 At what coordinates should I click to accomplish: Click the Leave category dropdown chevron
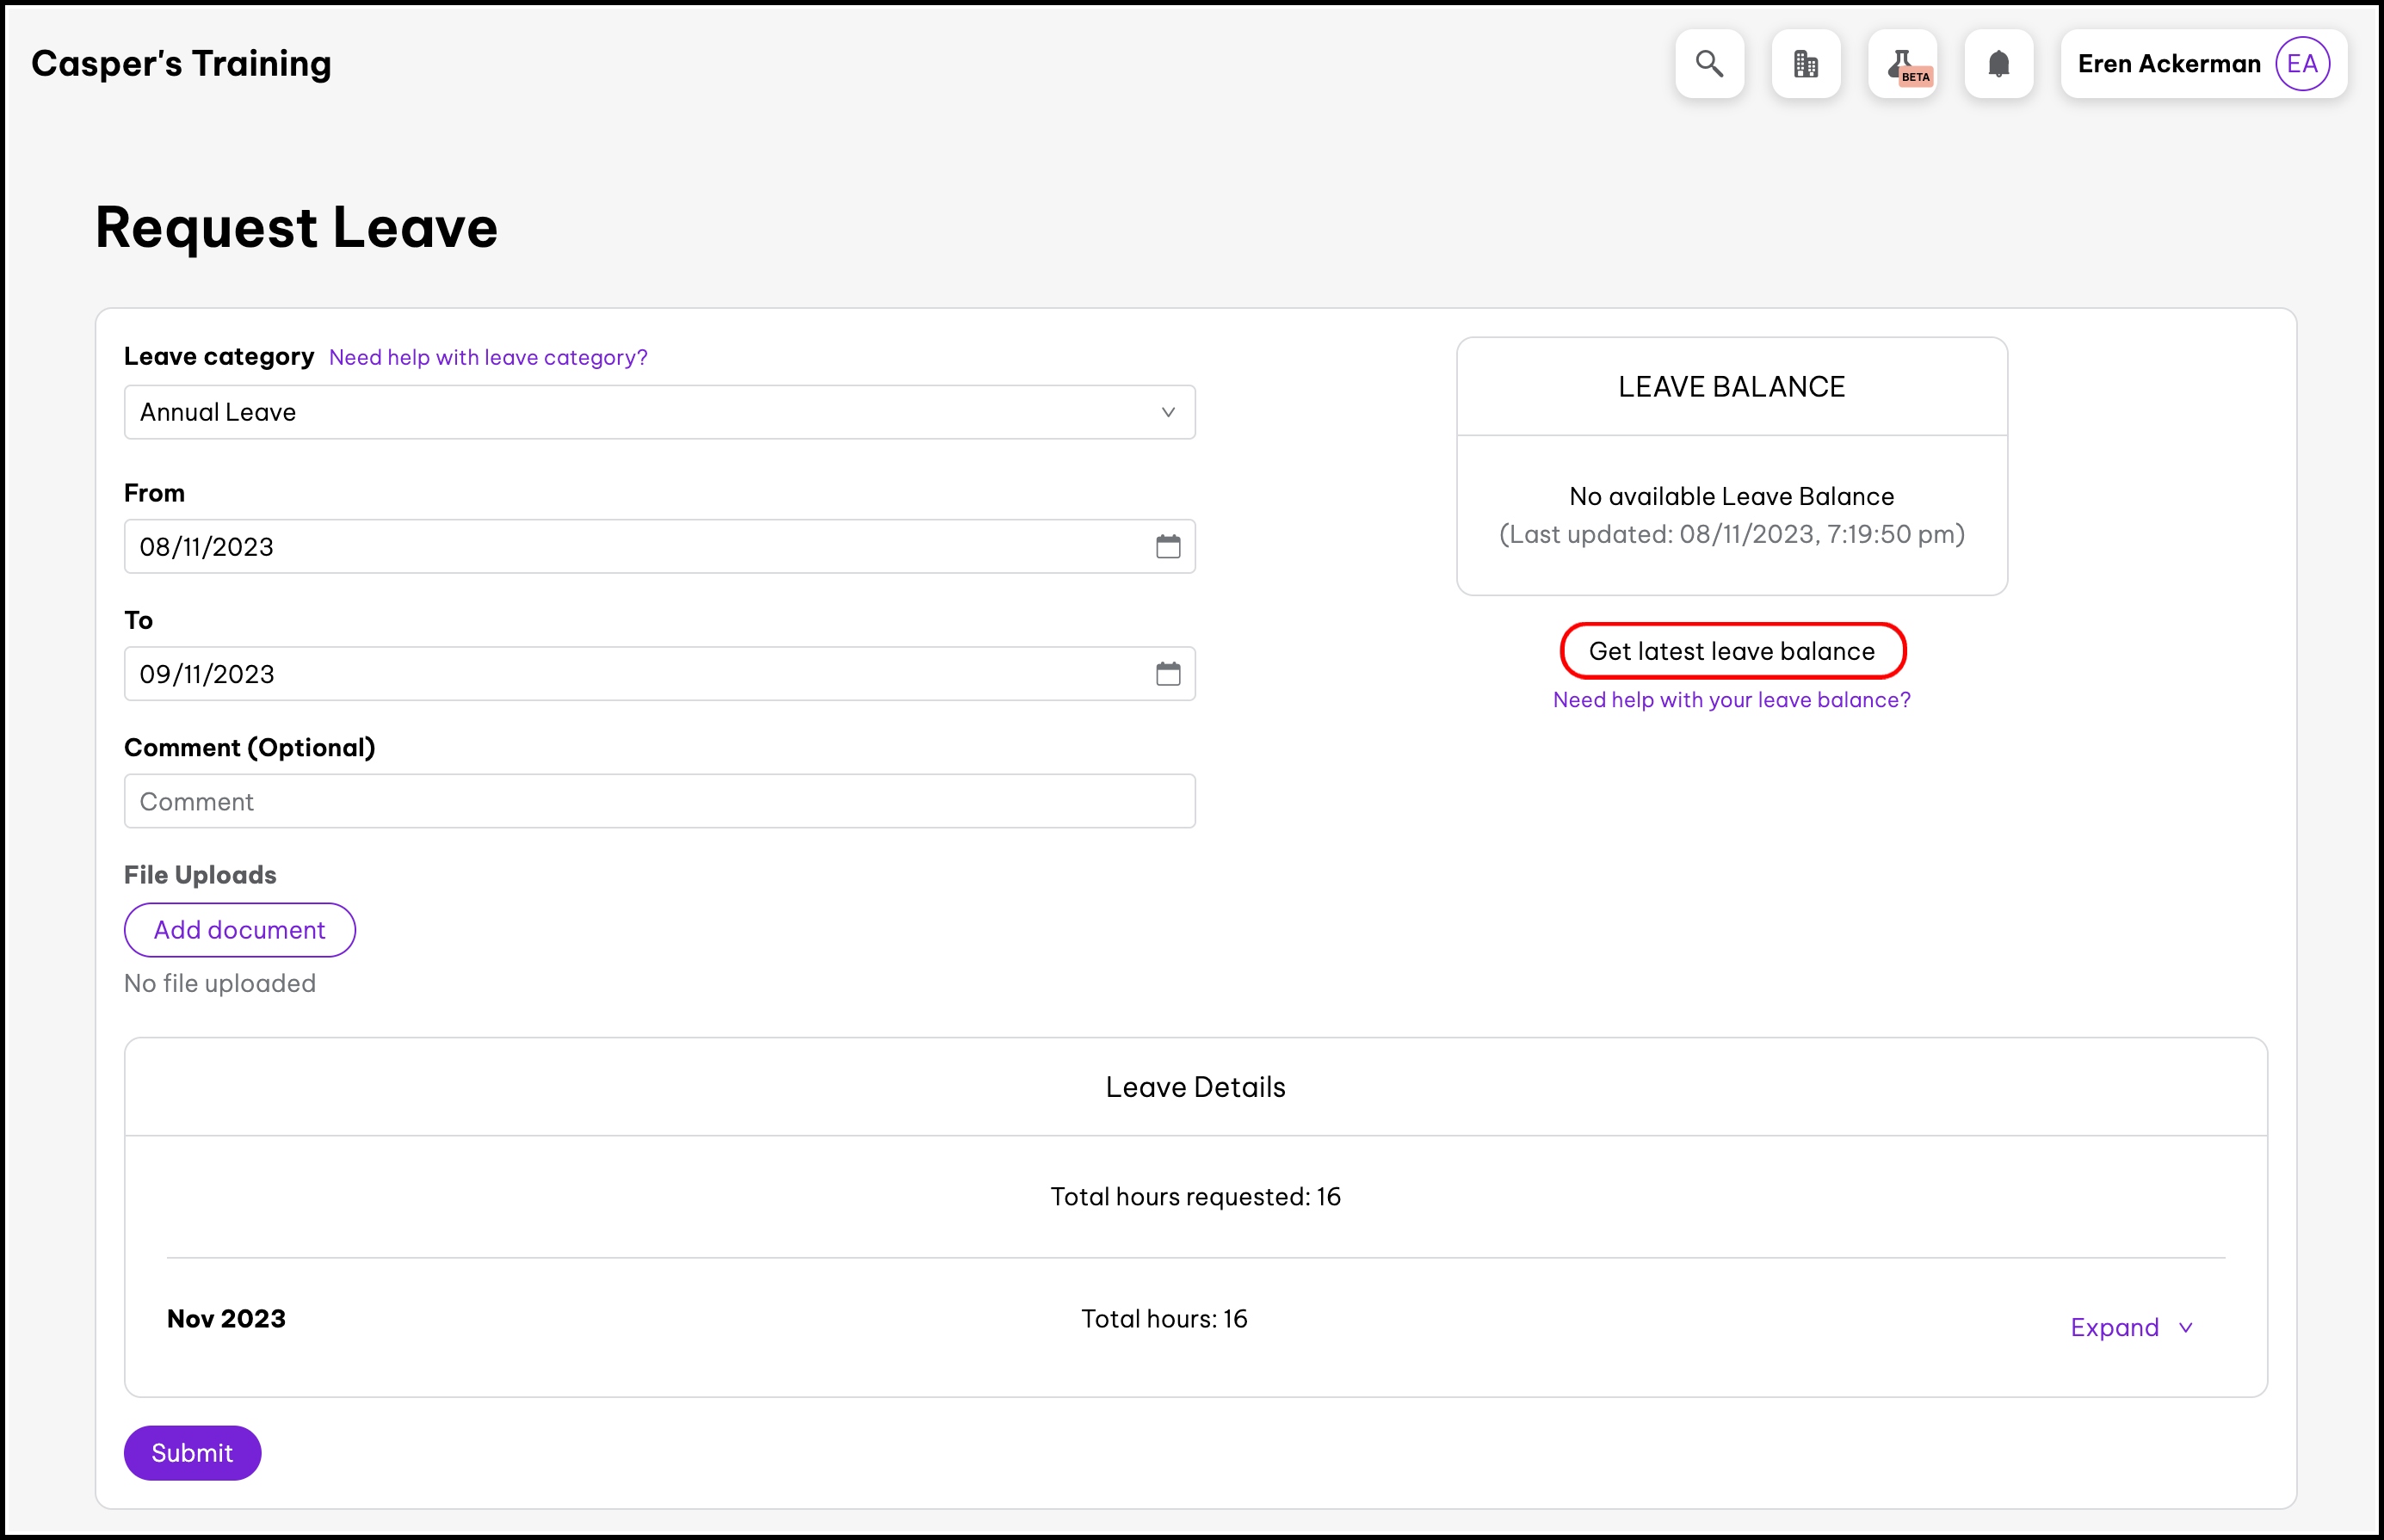click(1168, 412)
